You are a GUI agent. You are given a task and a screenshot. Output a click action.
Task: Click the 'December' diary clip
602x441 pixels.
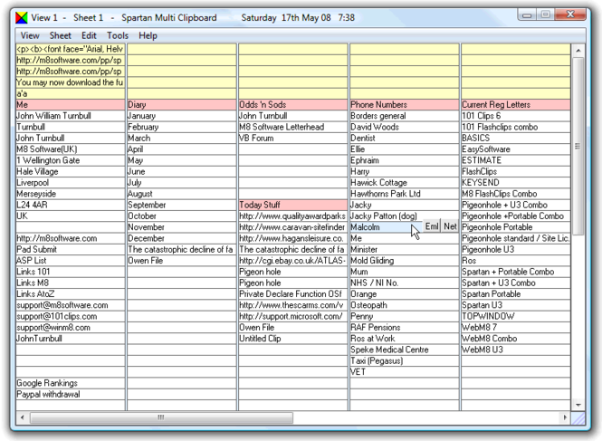(x=182, y=238)
